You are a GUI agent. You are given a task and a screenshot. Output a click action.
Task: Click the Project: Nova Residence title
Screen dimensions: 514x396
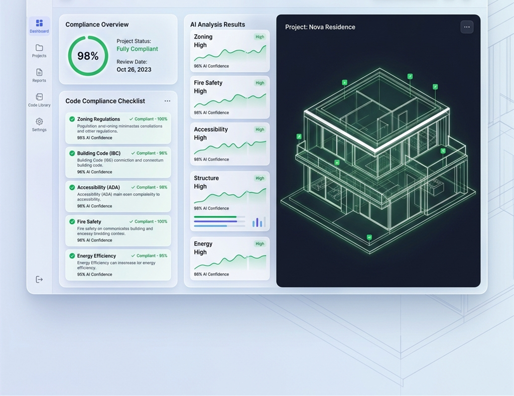320,27
